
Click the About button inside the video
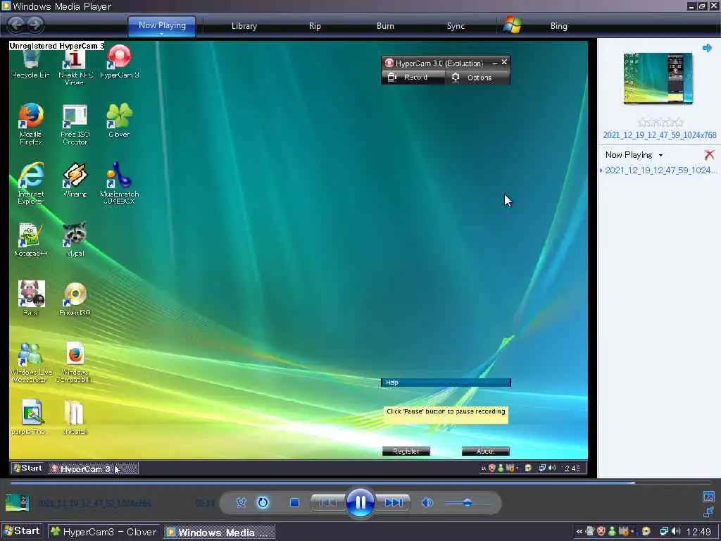pyautogui.click(x=486, y=452)
